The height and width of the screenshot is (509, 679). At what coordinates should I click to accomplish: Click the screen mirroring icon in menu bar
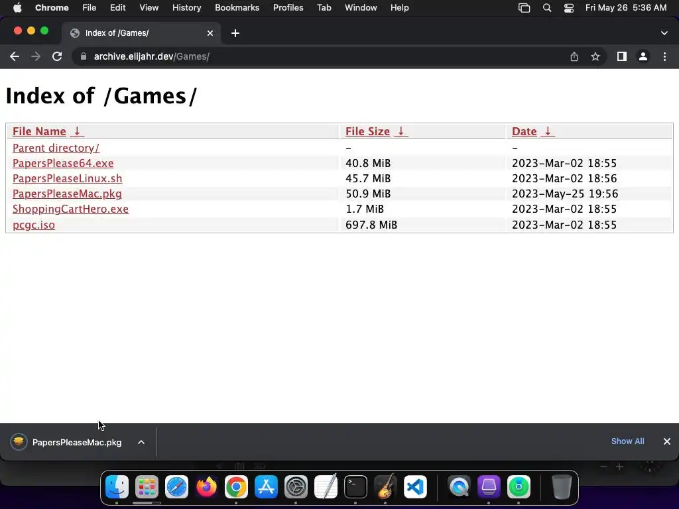coord(525,8)
